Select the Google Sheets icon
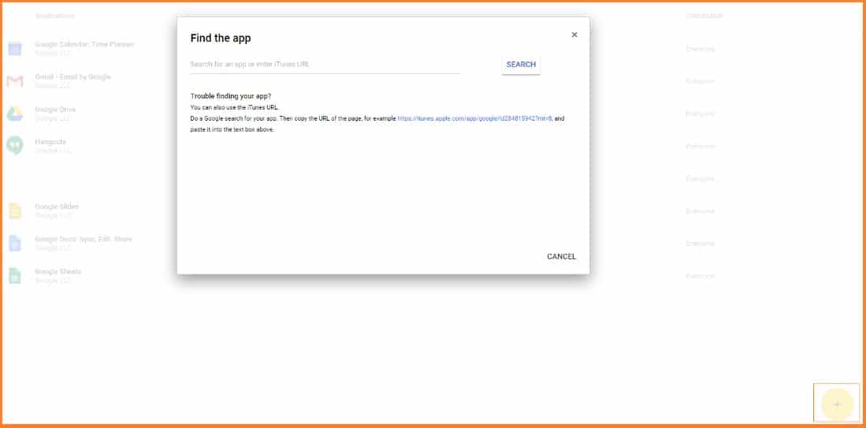The width and height of the screenshot is (866, 428). coord(15,276)
